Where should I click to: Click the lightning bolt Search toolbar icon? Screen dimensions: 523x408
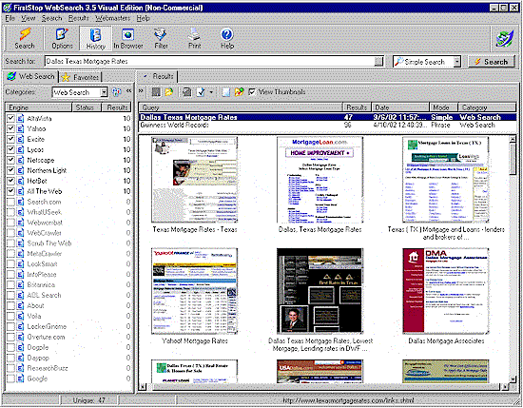25,38
